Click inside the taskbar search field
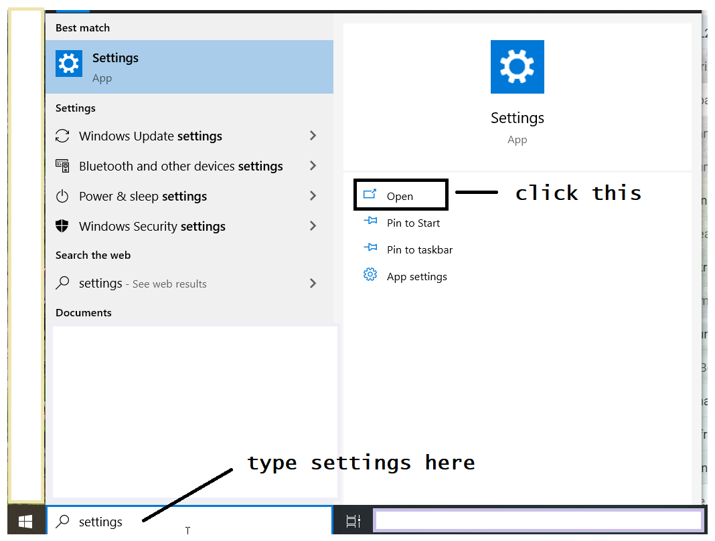The width and height of the screenshot is (715, 541). click(x=187, y=521)
